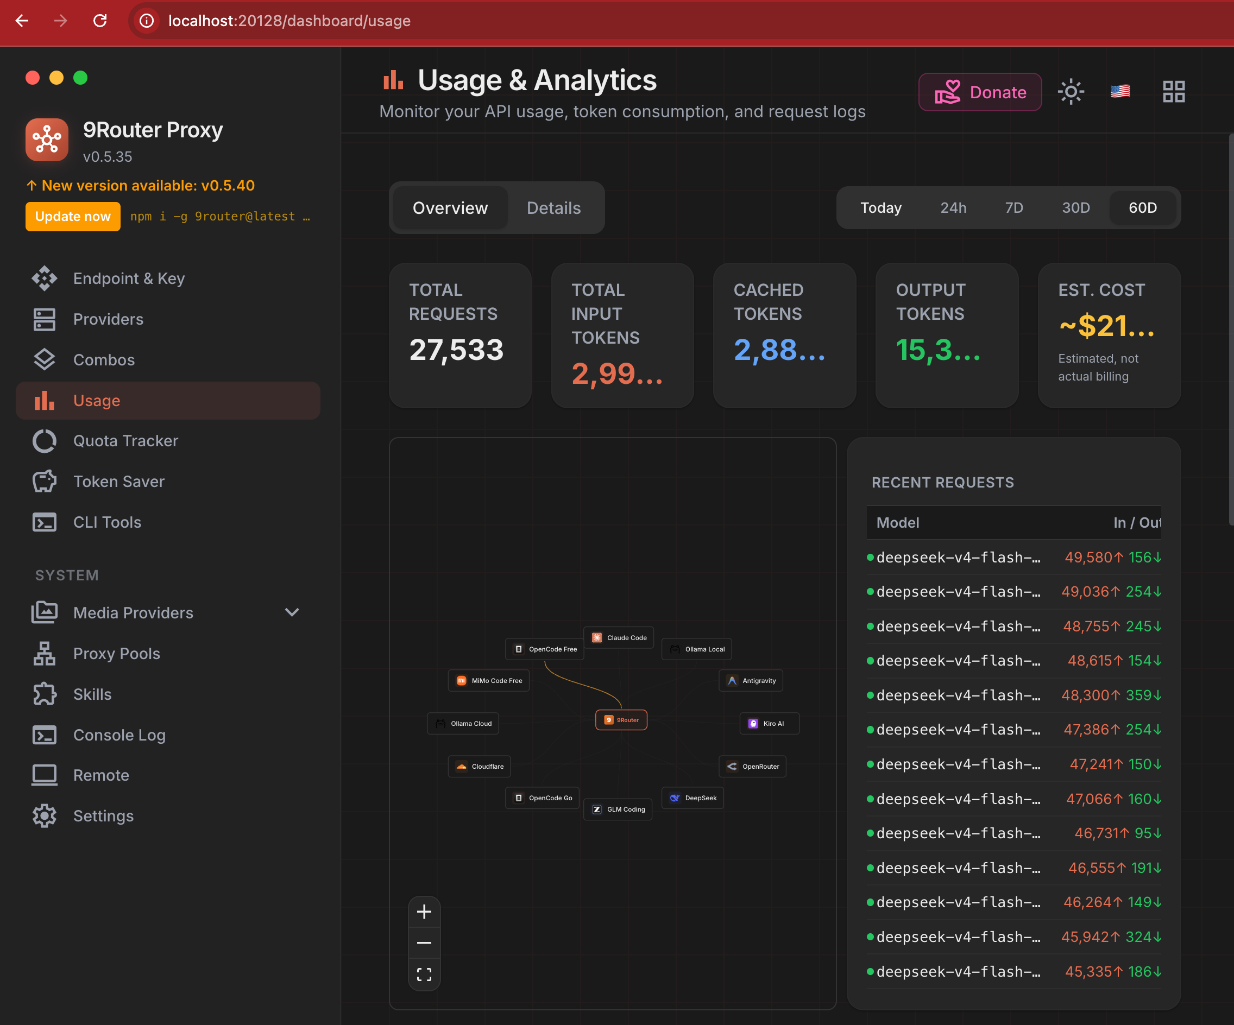Select the Cloudflare node
The width and height of the screenshot is (1234, 1025).
tap(480, 766)
